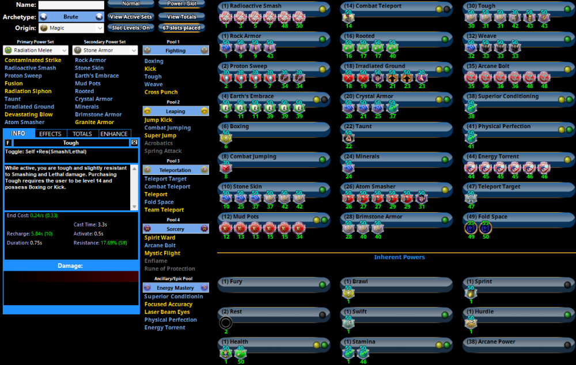Click the F lock button beside Tough
The height and width of the screenshot is (365, 576).
pos(8,143)
